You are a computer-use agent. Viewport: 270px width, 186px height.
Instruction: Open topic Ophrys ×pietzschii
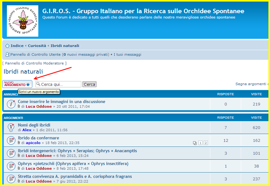[73, 163]
